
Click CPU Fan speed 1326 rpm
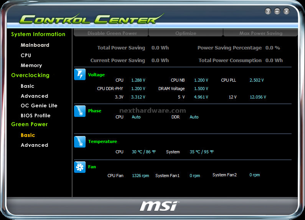pos(140,176)
